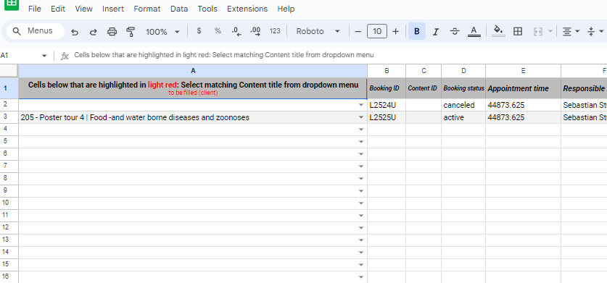Click the Booking ID header cell

coord(387,88)
